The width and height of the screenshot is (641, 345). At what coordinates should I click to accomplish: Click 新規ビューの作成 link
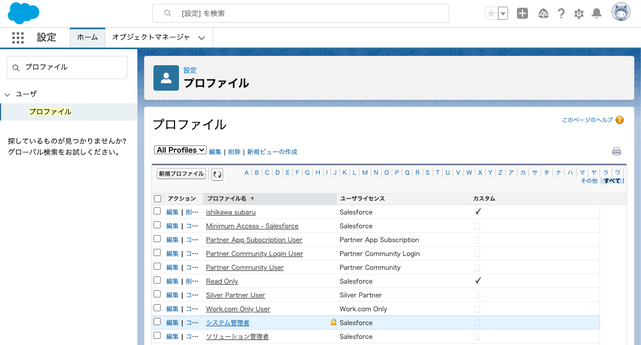[272, 151]
